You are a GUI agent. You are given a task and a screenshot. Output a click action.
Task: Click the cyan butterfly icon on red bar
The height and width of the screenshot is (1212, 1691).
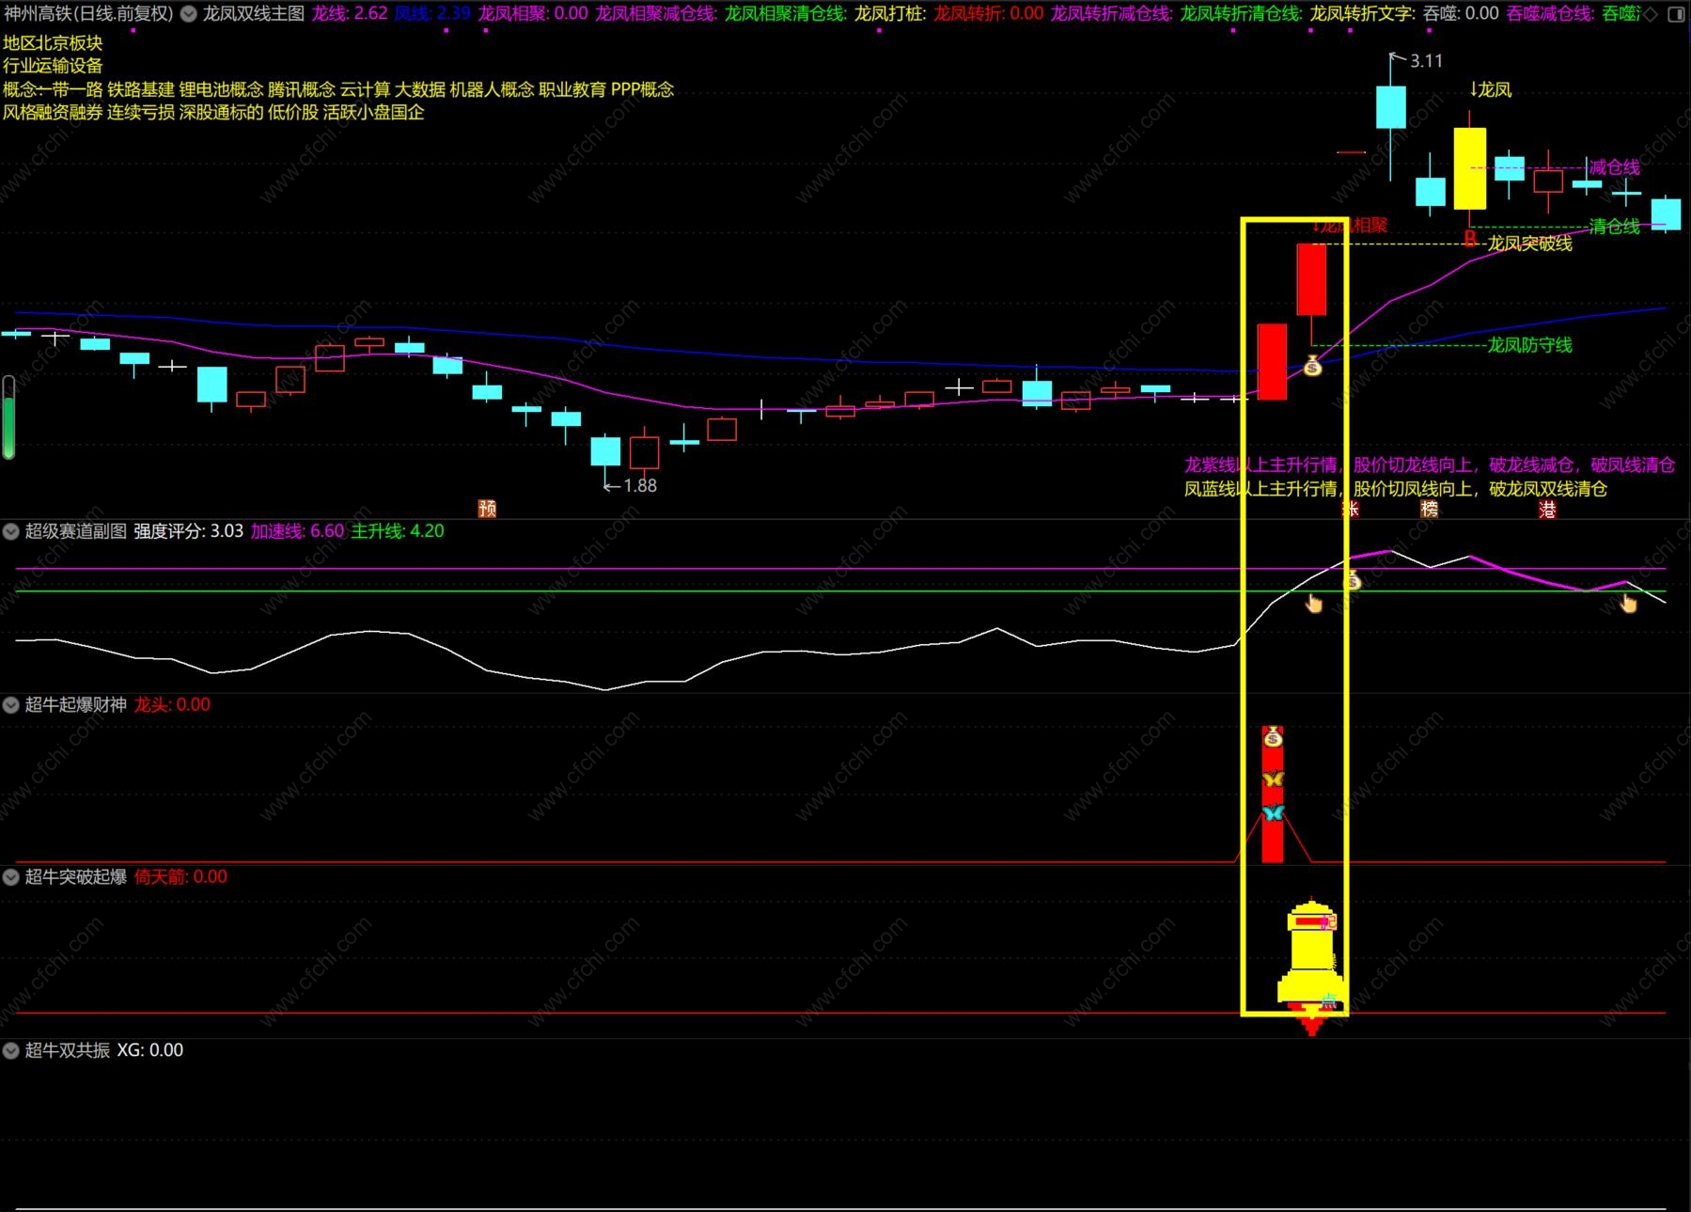point(1273,813)
